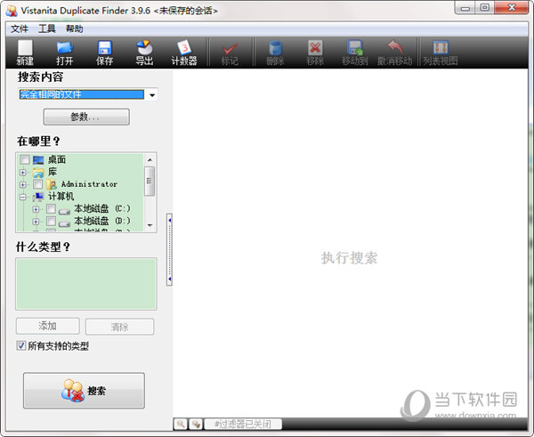Screen dimensions: 534x437
Task: Click the vertical panel splitter handle
Action: [169, 250]
